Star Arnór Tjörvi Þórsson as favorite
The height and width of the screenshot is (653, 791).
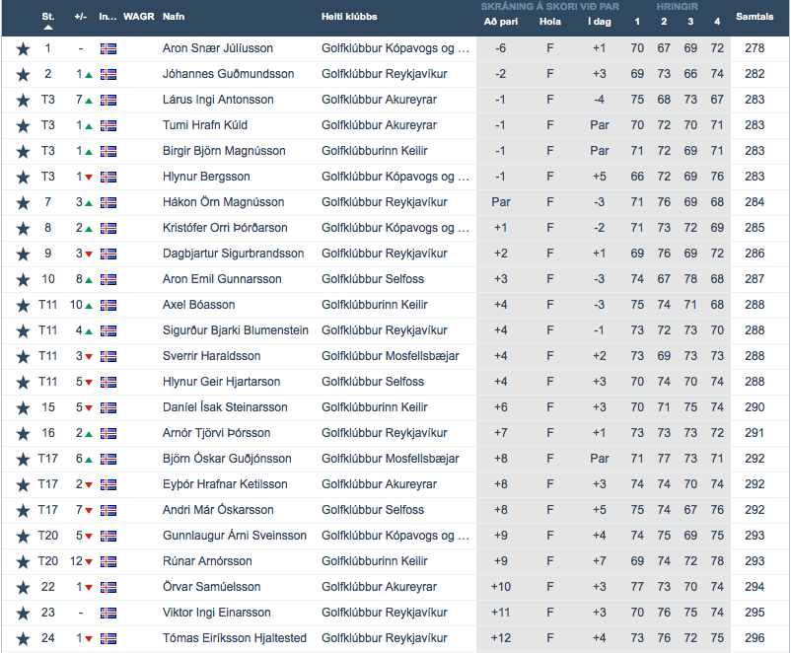(x=23, y=433)
